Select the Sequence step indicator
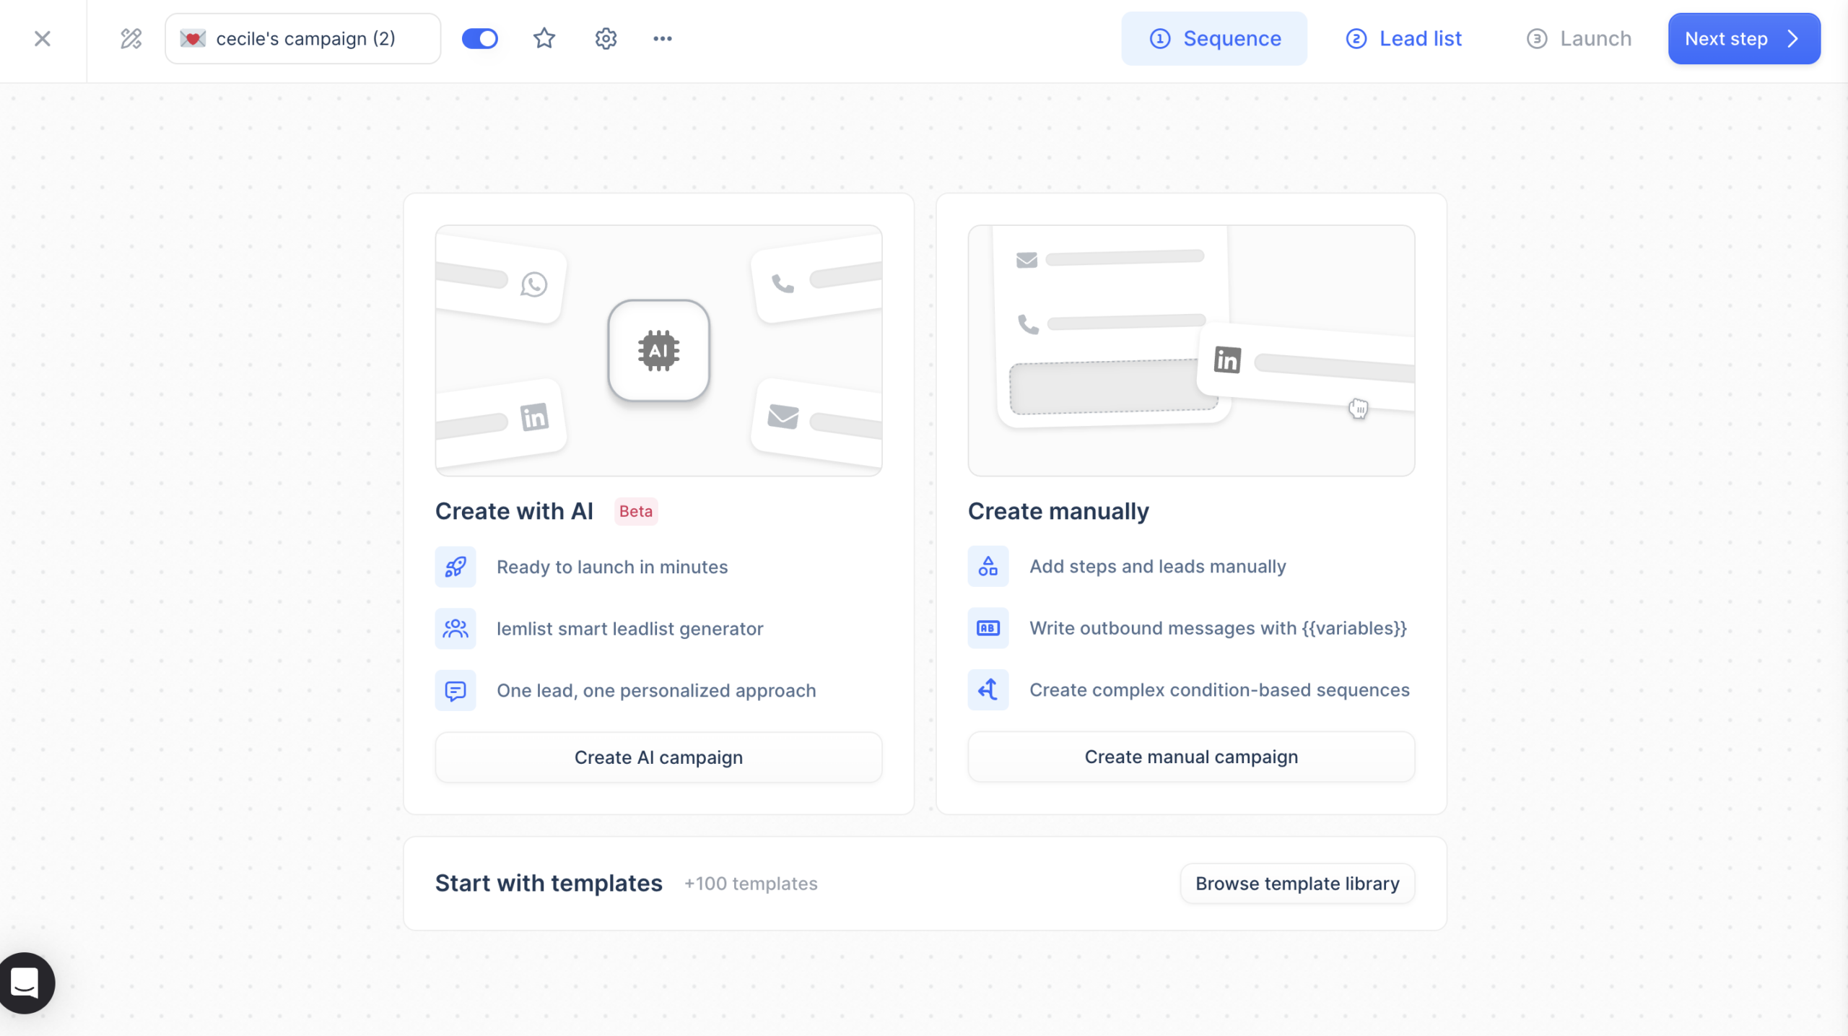Viewport: 1848px width, 1036px height. (x=1214, y=38)
